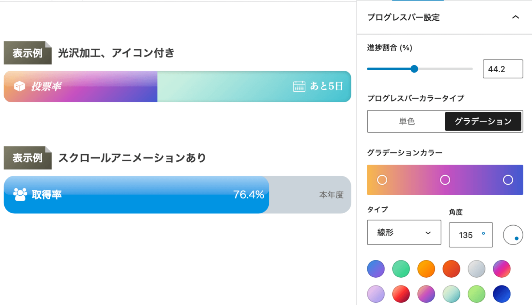This screenshot has width=532, height=305.
Task: Select the middle gradient color stop
Action: [445, 180]
